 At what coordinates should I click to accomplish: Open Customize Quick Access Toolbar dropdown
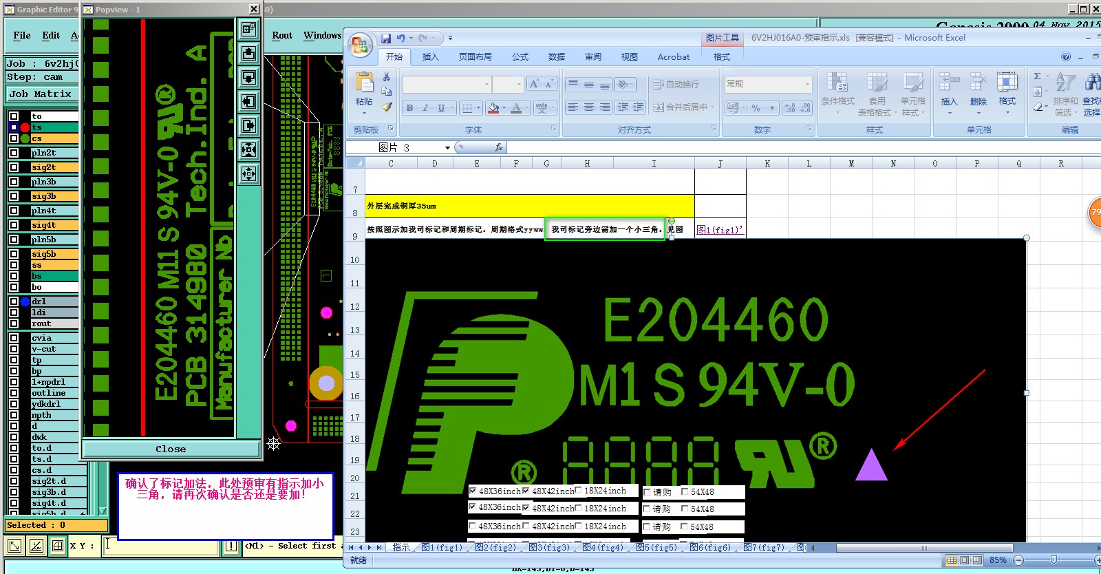[x=450, y=39]
